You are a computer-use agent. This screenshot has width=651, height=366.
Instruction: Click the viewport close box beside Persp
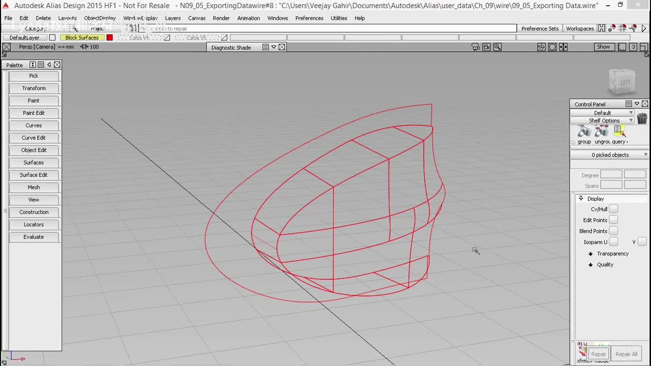point(7,47)
